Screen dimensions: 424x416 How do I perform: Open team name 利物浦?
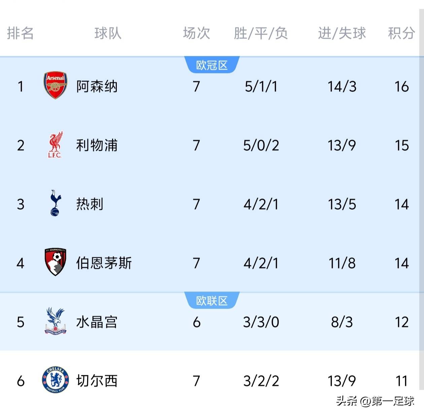97,145
